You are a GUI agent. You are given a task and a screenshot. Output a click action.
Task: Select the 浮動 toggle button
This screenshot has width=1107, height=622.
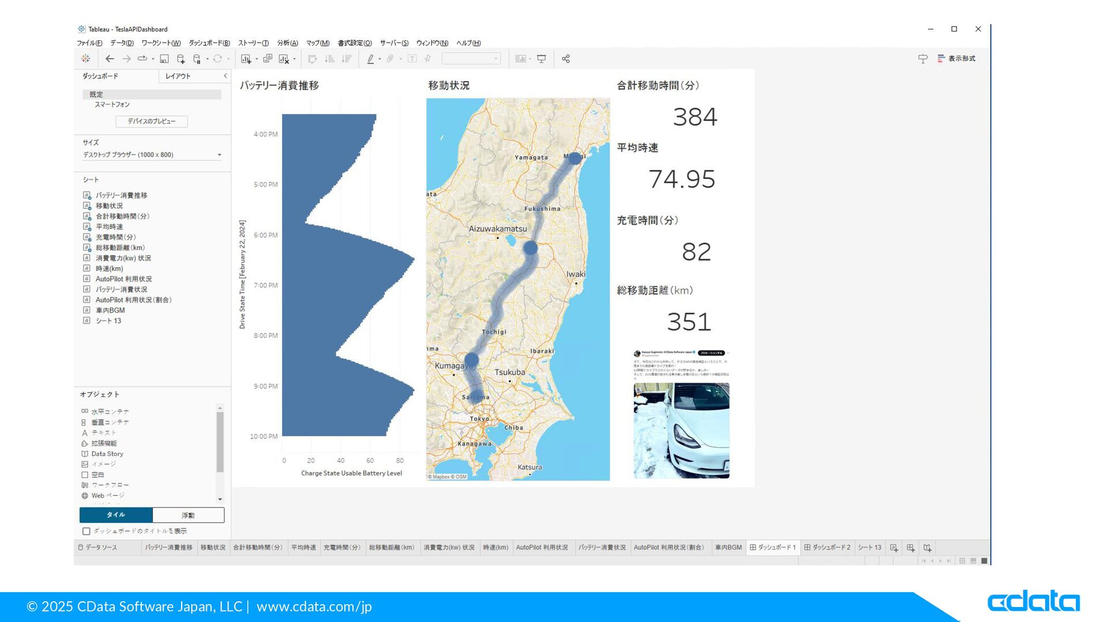point(188,515)
